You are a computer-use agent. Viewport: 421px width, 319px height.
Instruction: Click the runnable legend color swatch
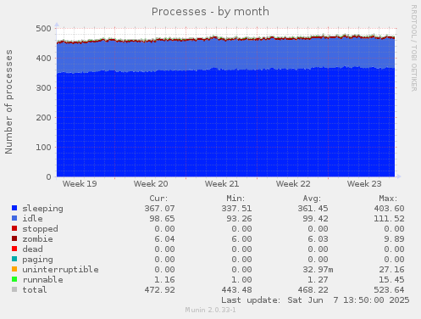(x=14, y=279)
